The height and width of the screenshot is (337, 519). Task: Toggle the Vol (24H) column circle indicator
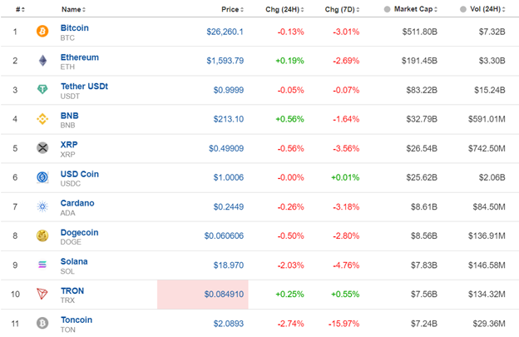coord(463,9)
